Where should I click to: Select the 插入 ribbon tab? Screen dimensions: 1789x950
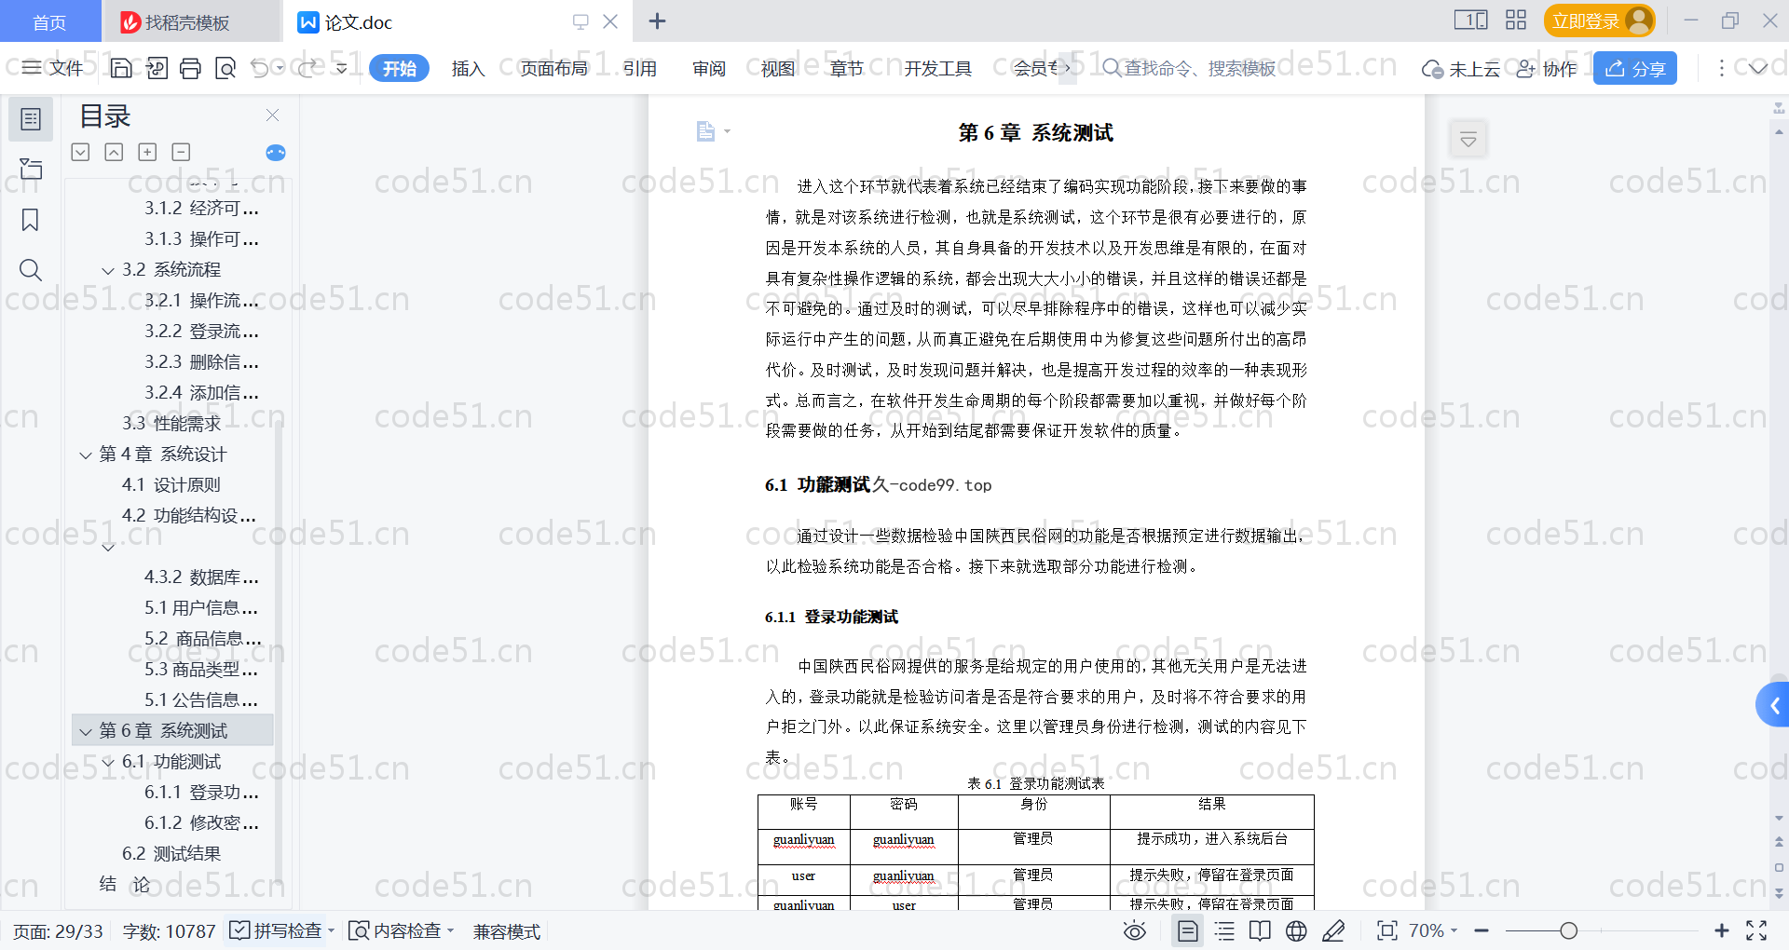click(x=468, y=68)
